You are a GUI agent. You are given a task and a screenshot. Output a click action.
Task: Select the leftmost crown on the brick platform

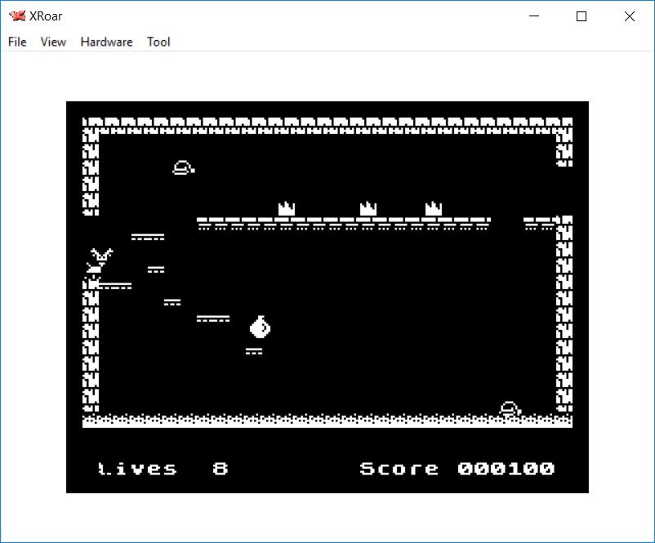(x=286, y=209)
